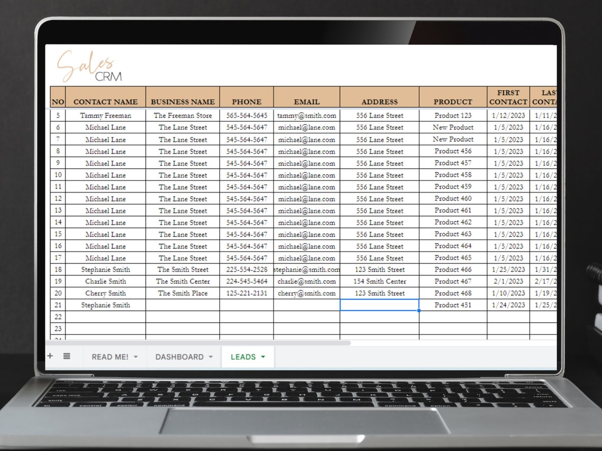Select phone number 225-554-2528
Image resolution: width=602 pixels, height=451 pixels.
pos(247,270)
